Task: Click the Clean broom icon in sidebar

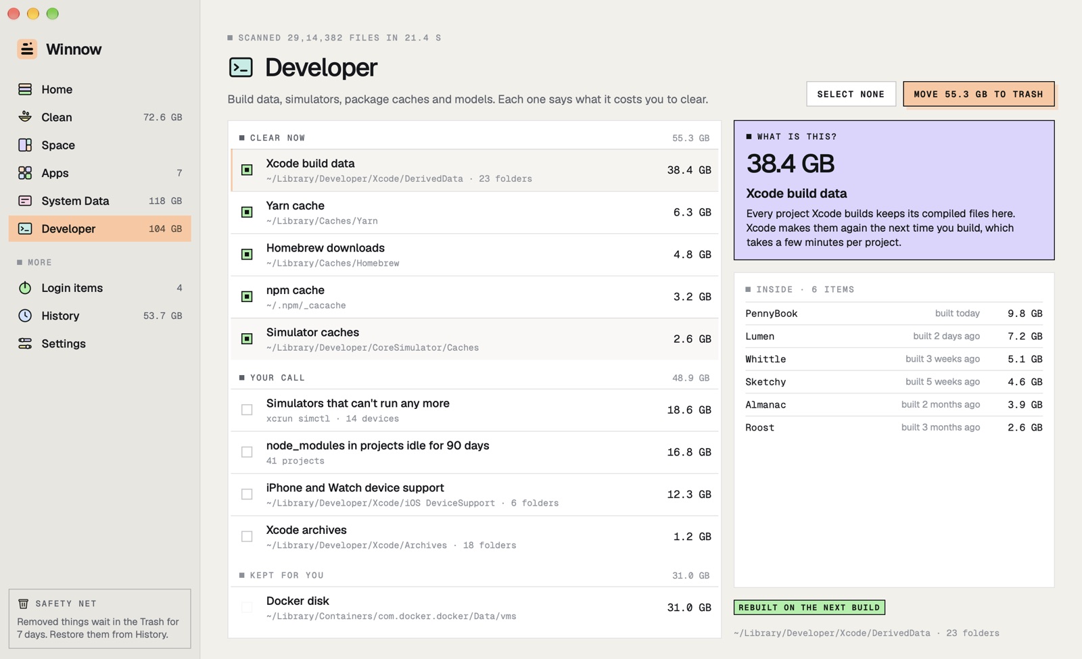Action: (25, 117)
